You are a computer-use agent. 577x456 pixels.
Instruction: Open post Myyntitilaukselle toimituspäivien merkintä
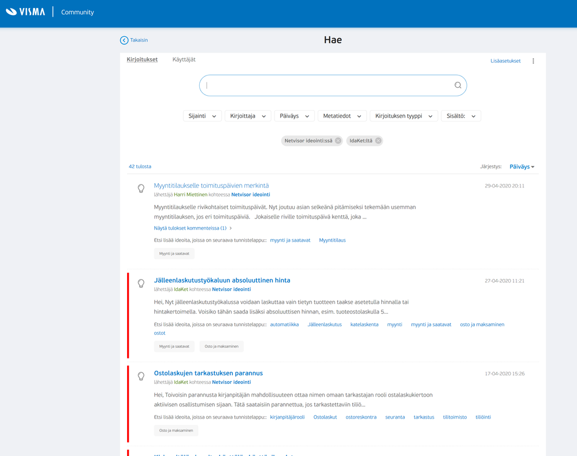click(211, 186)
